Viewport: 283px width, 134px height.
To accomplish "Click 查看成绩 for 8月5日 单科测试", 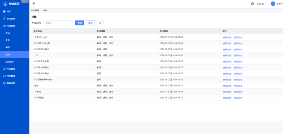I will [x=227, y=74].
